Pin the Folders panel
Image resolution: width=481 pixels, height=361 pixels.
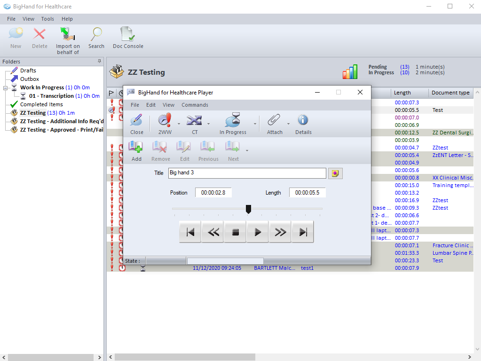tap(99, 62)
